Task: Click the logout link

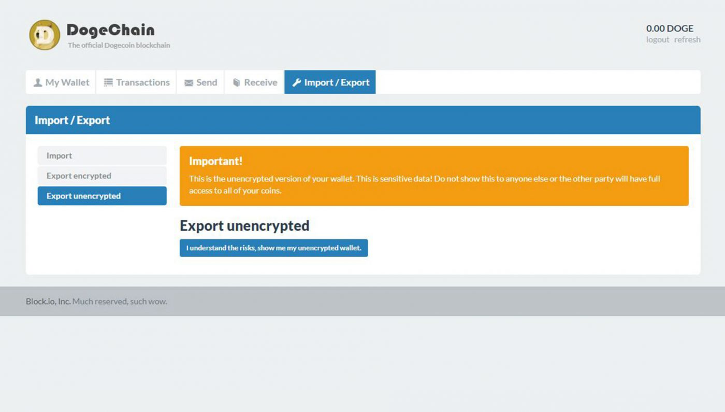Action: (x=658, y=39)
